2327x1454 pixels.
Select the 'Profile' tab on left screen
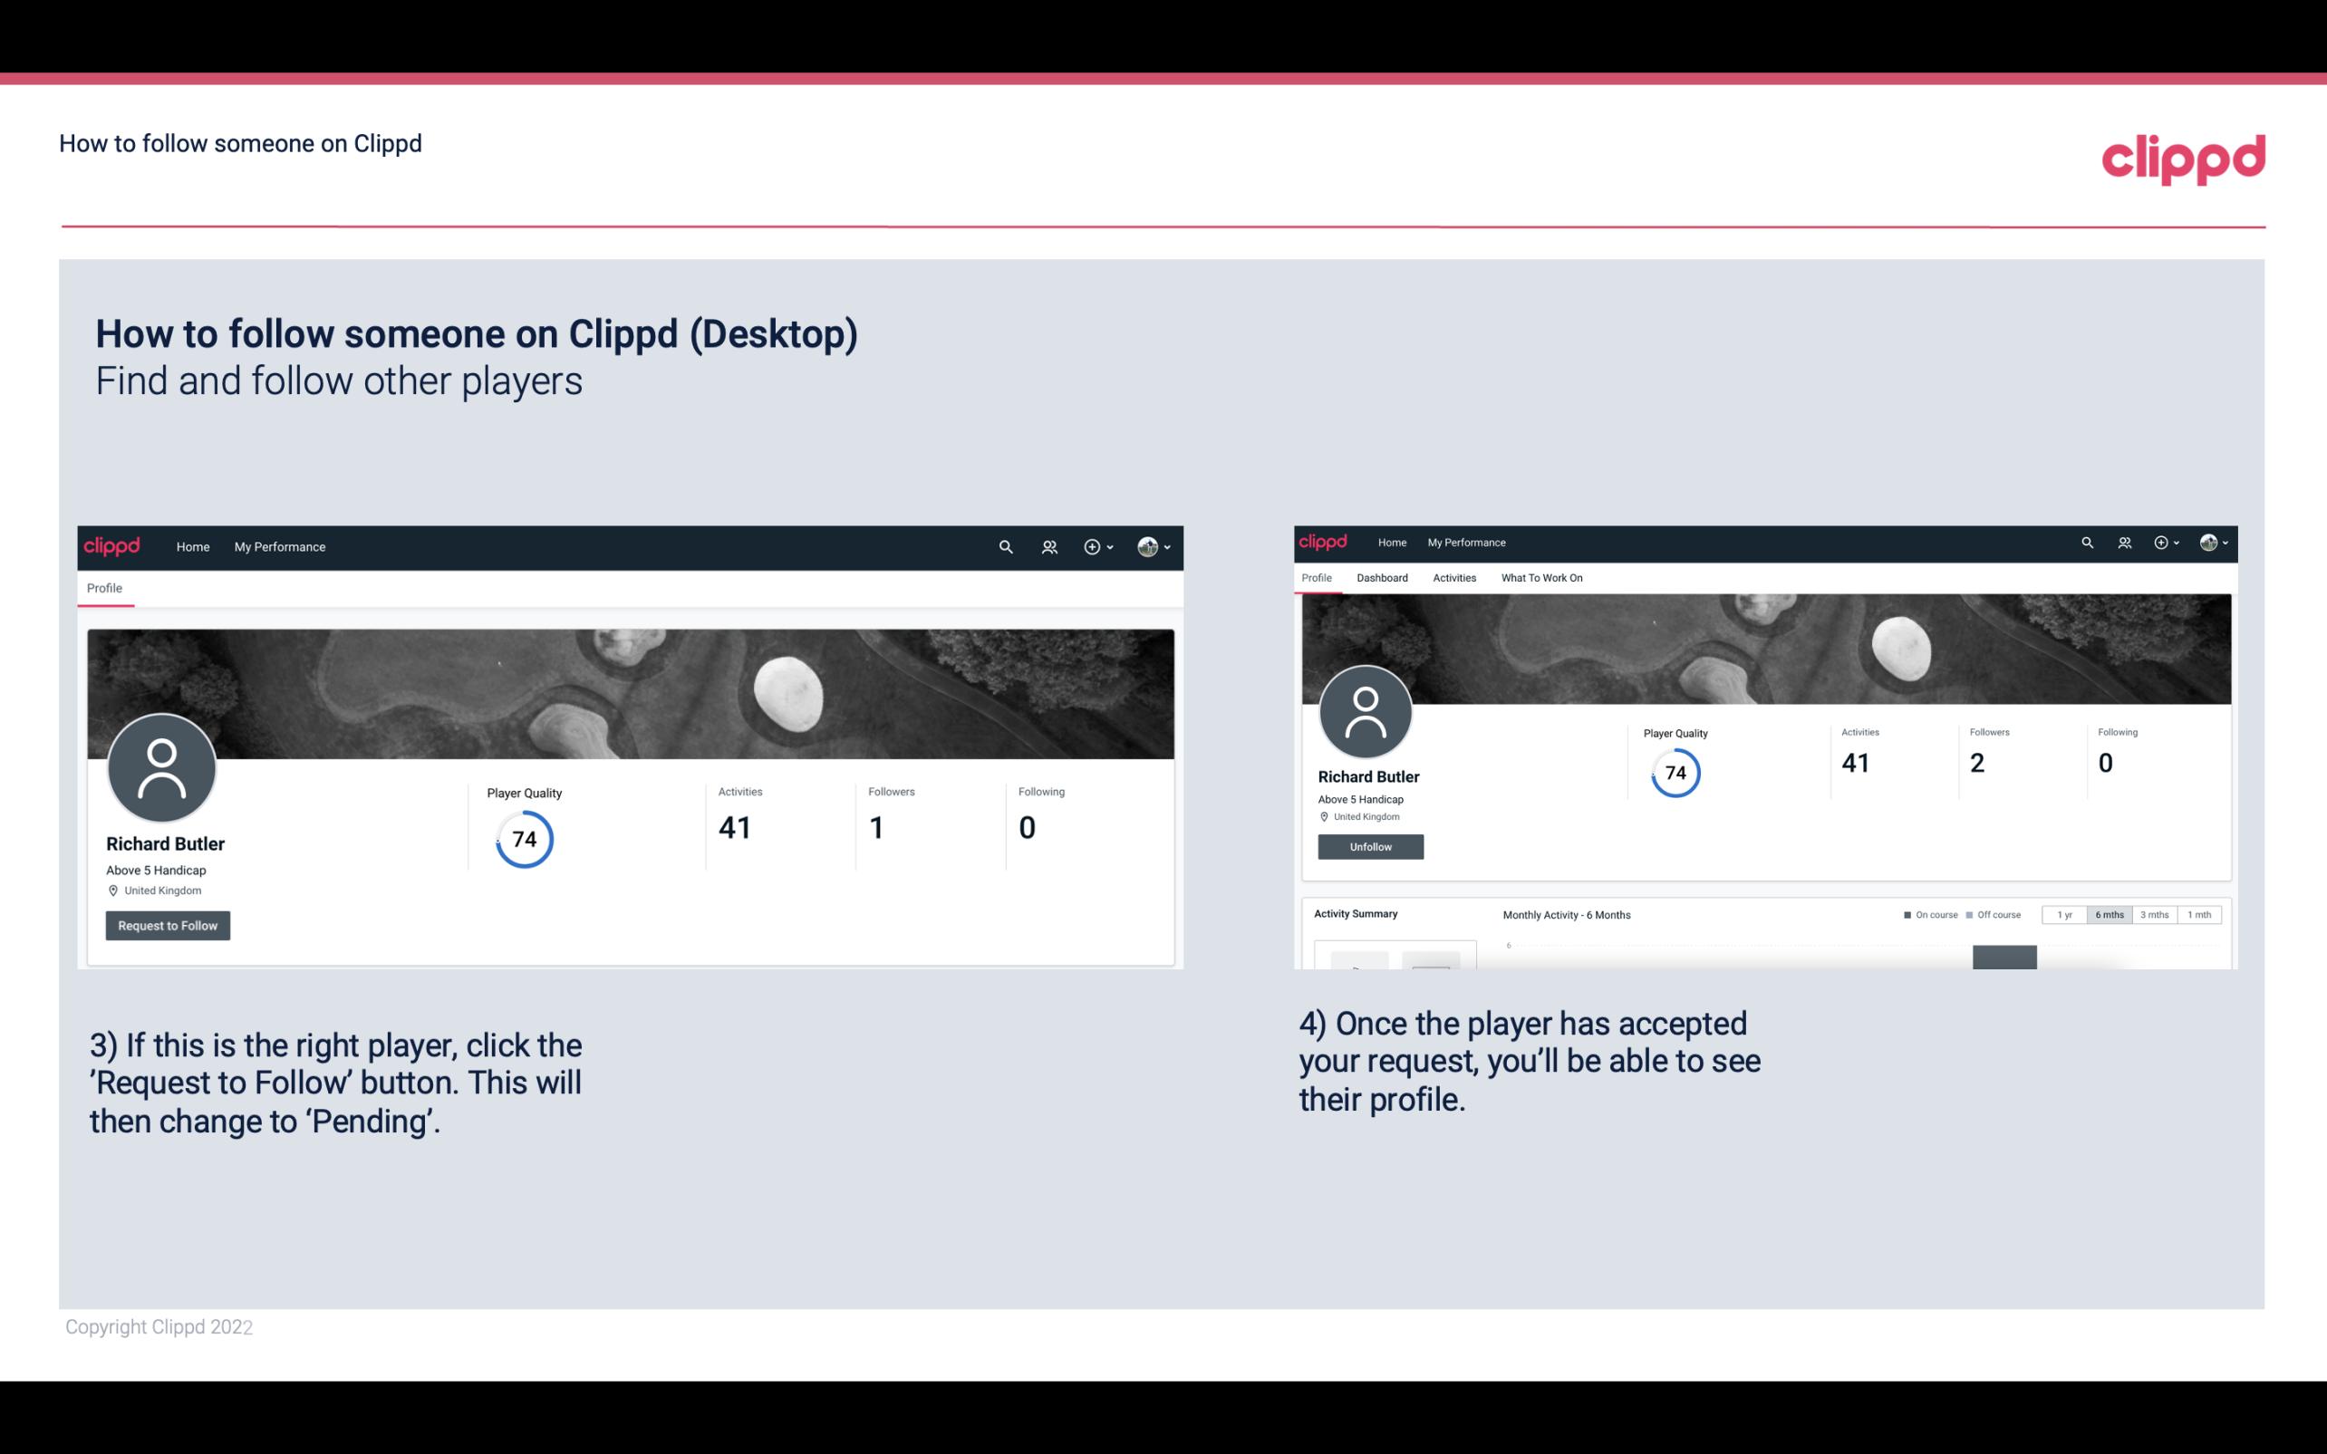click(104, 588)
